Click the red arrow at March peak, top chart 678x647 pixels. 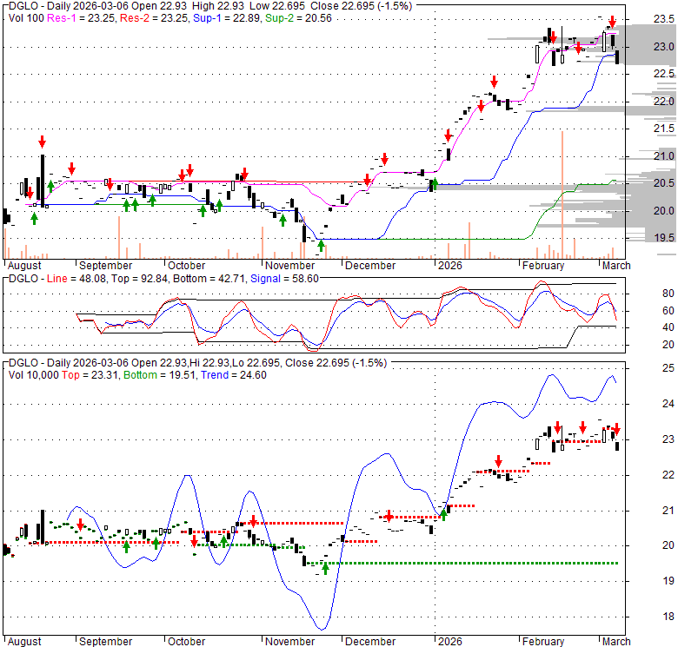coord(612,21)
